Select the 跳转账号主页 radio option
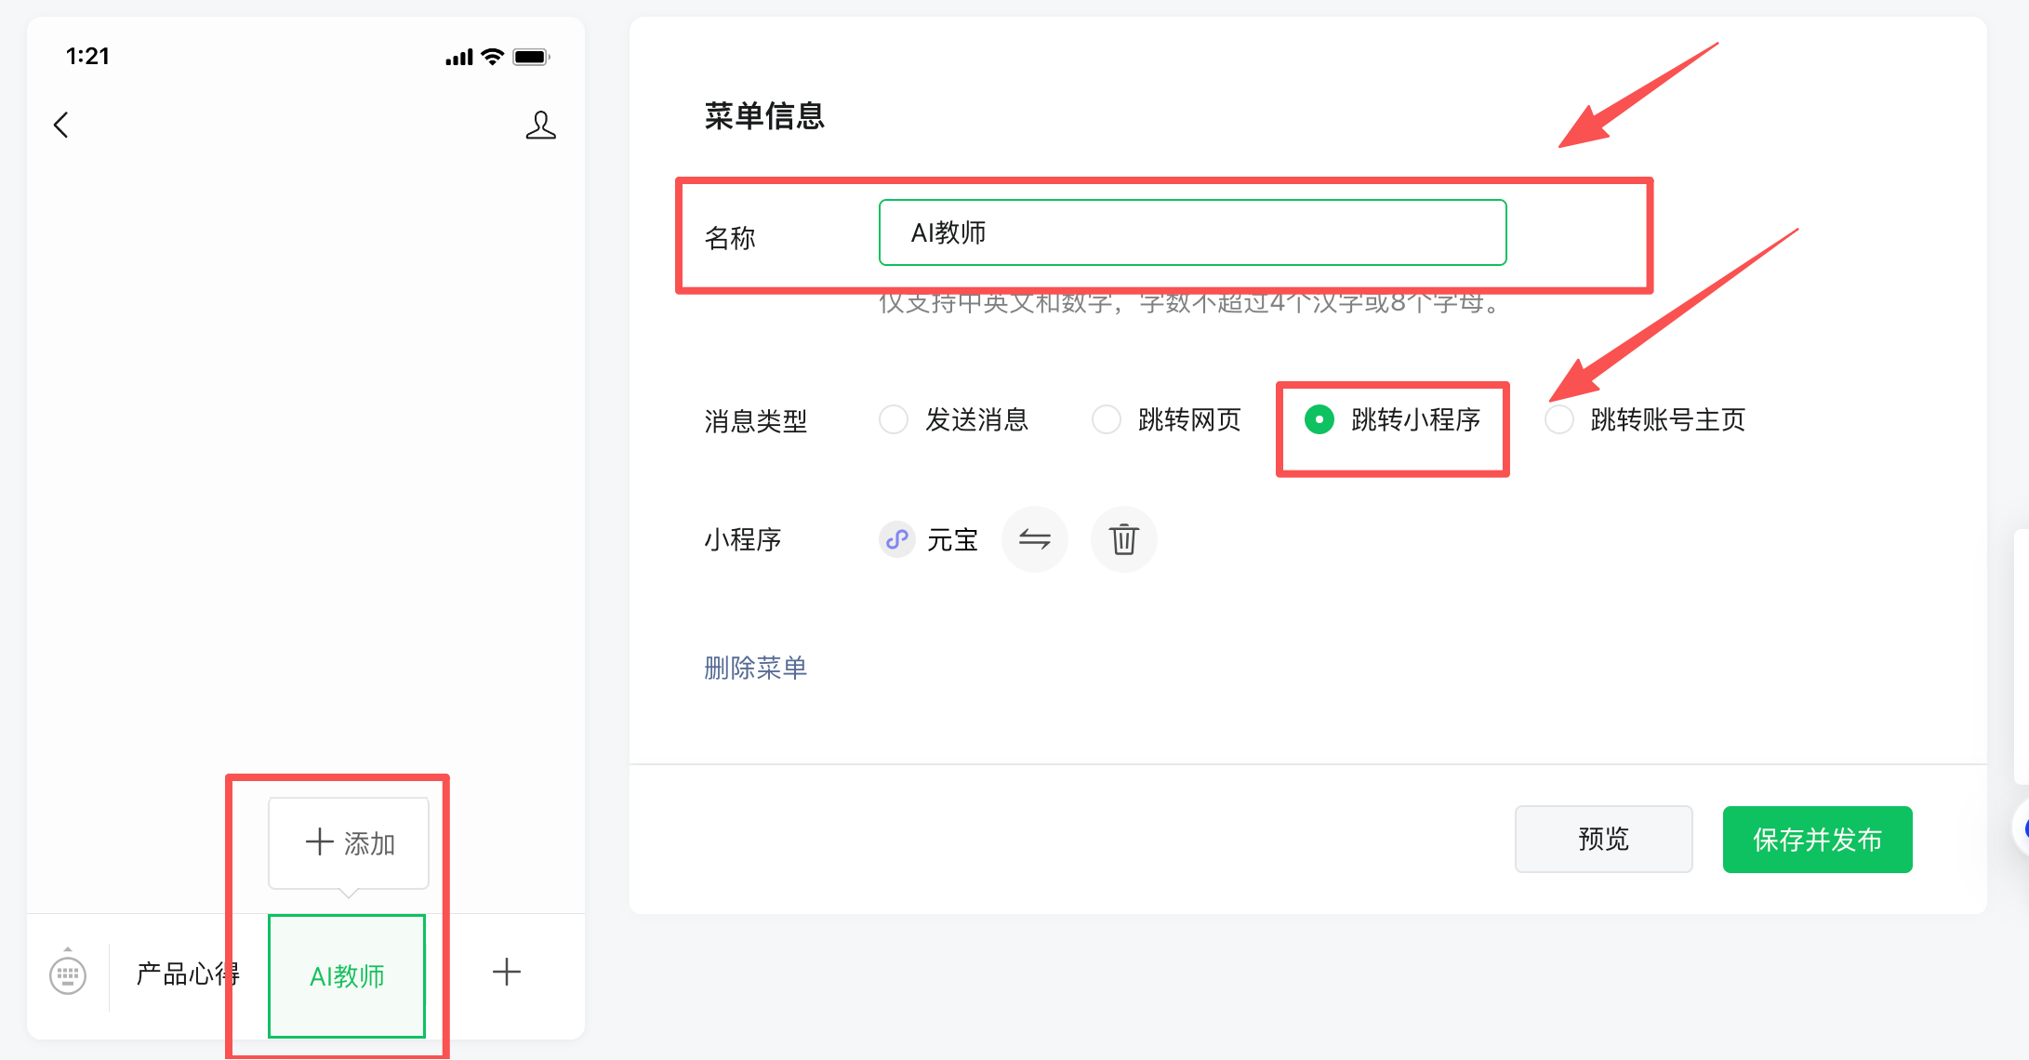This screenshot has width=2029, height=1060. [1559, 419]
